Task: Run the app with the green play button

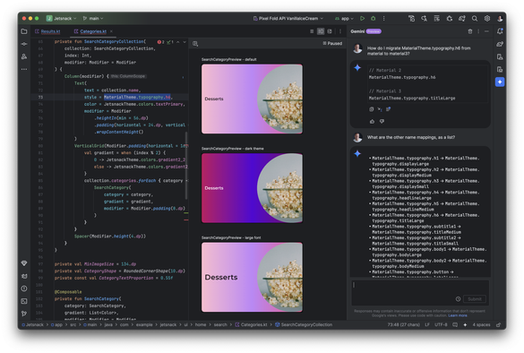Action: click(362, 19)
